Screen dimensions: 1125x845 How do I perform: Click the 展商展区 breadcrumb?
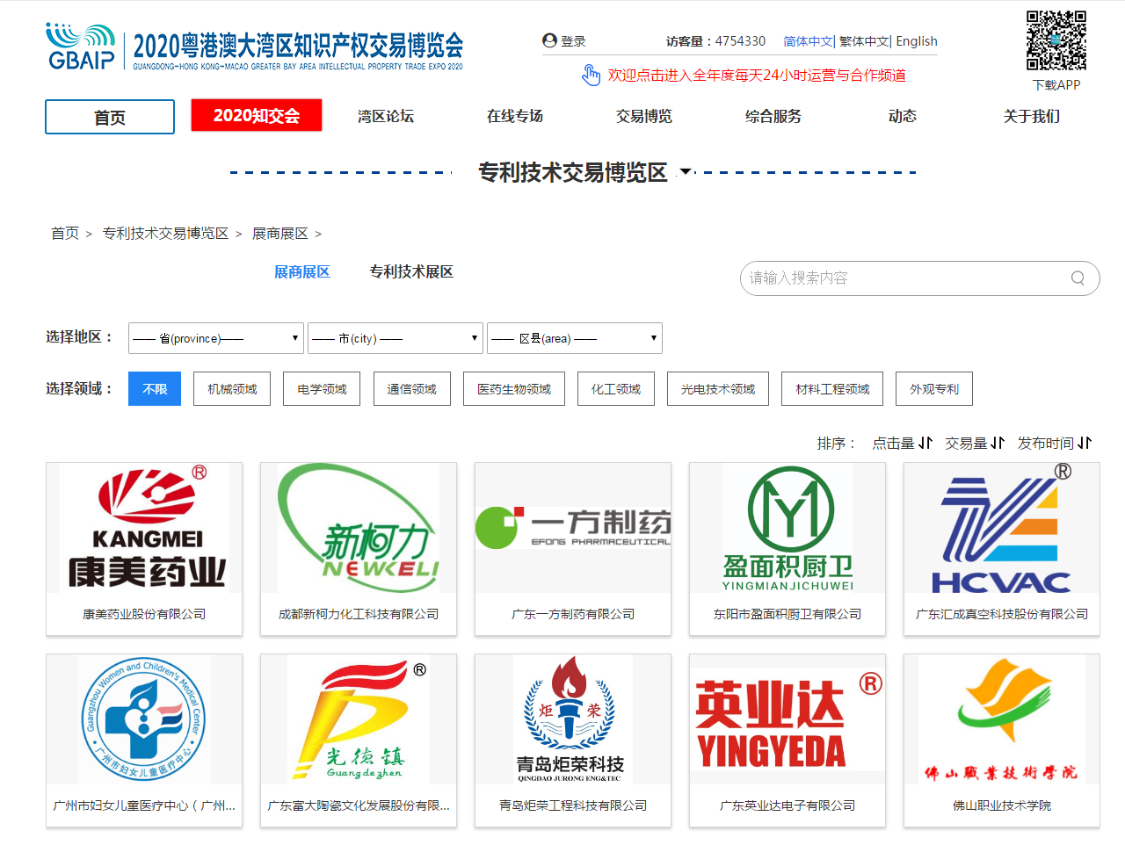[280, 233]
